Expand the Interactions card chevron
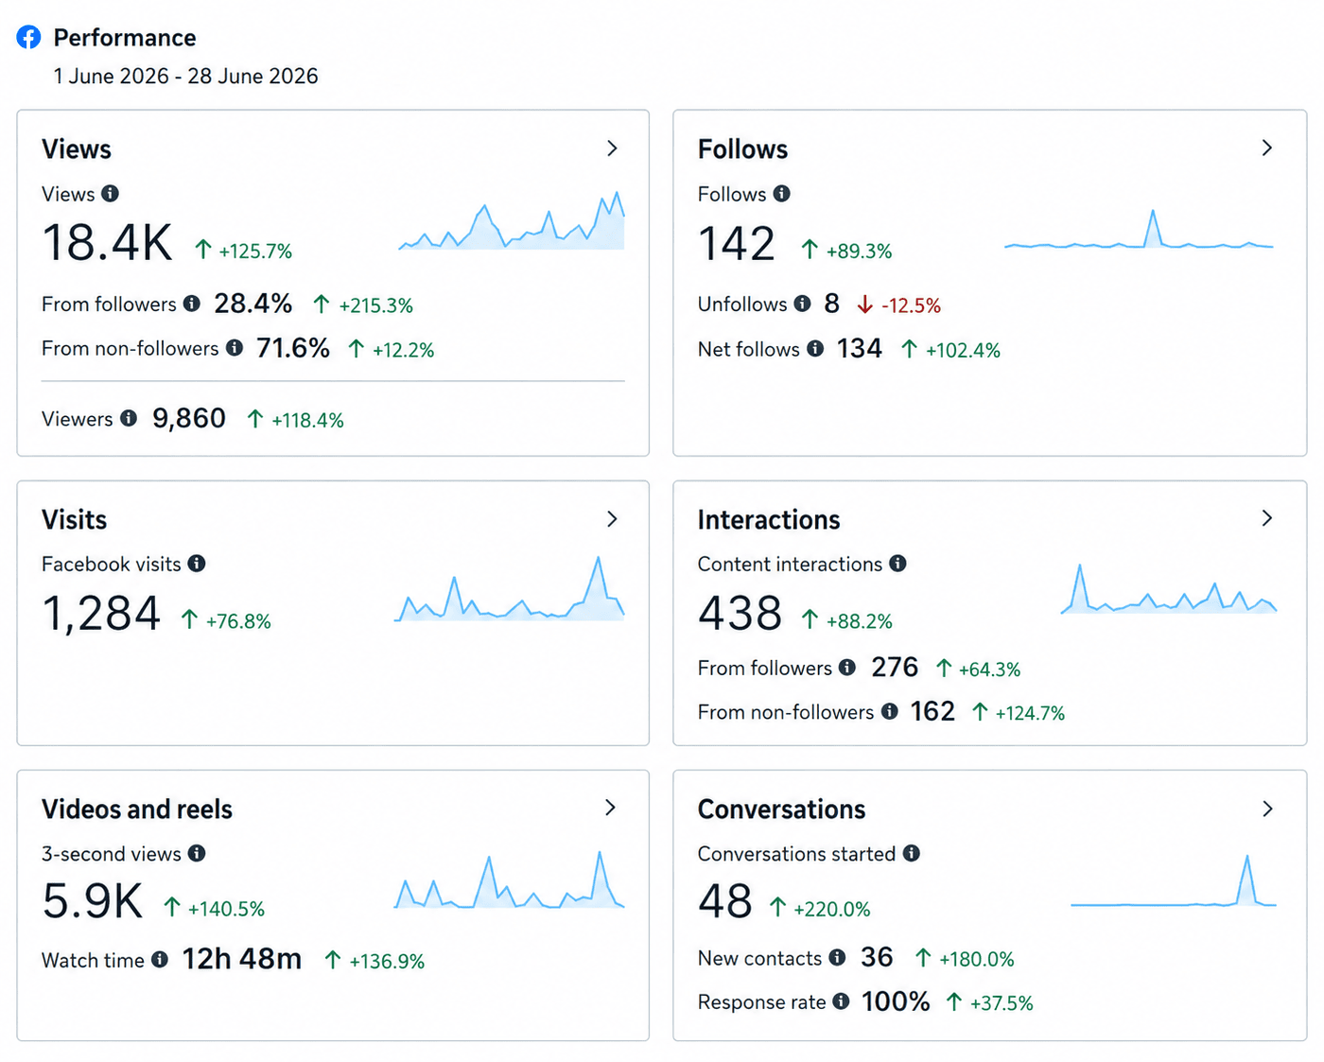The height and width of the screenshot is (1062, 1324). click(1267, 518)
